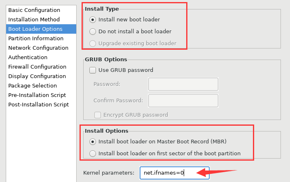This screenshot has width=290, height=182.
Task: Open Partition Information section
Action: tap(36, 38)
